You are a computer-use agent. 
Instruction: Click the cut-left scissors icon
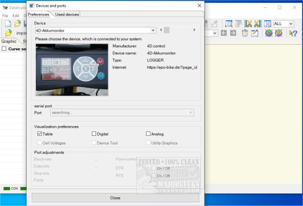248,24
